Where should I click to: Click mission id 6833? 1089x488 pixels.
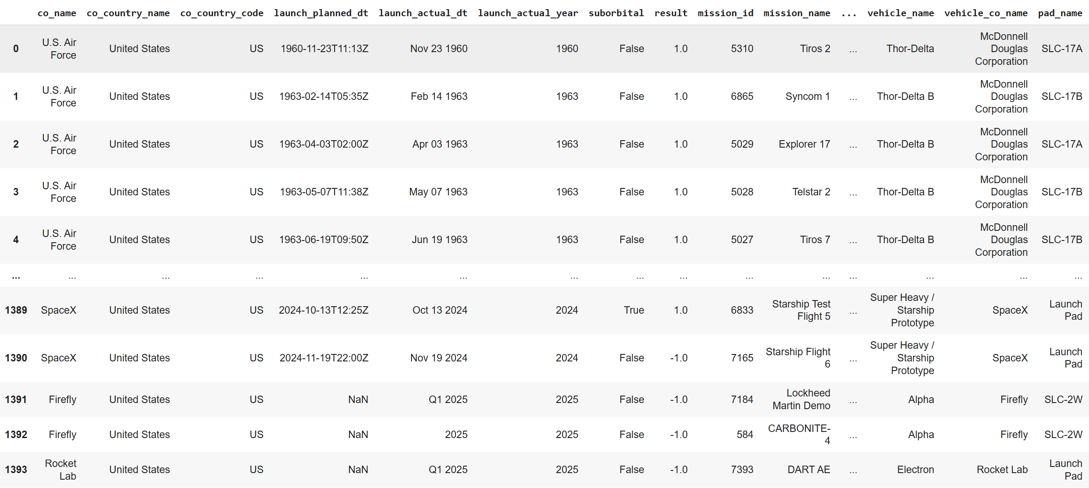pos(742,310)
